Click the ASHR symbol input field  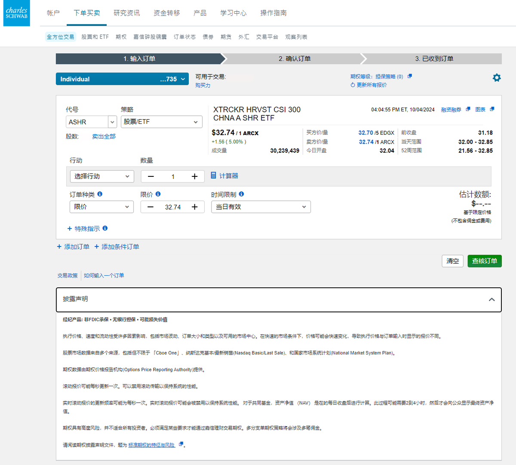(87, 122)
